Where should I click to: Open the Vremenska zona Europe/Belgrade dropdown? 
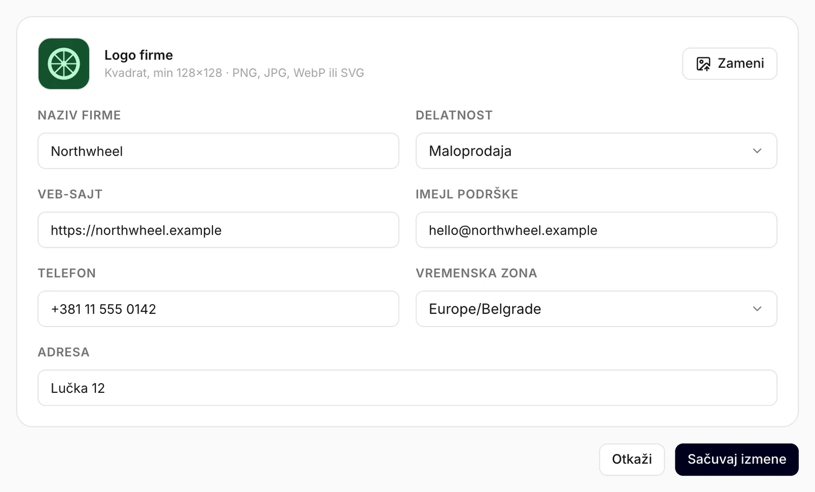point(596,309)
